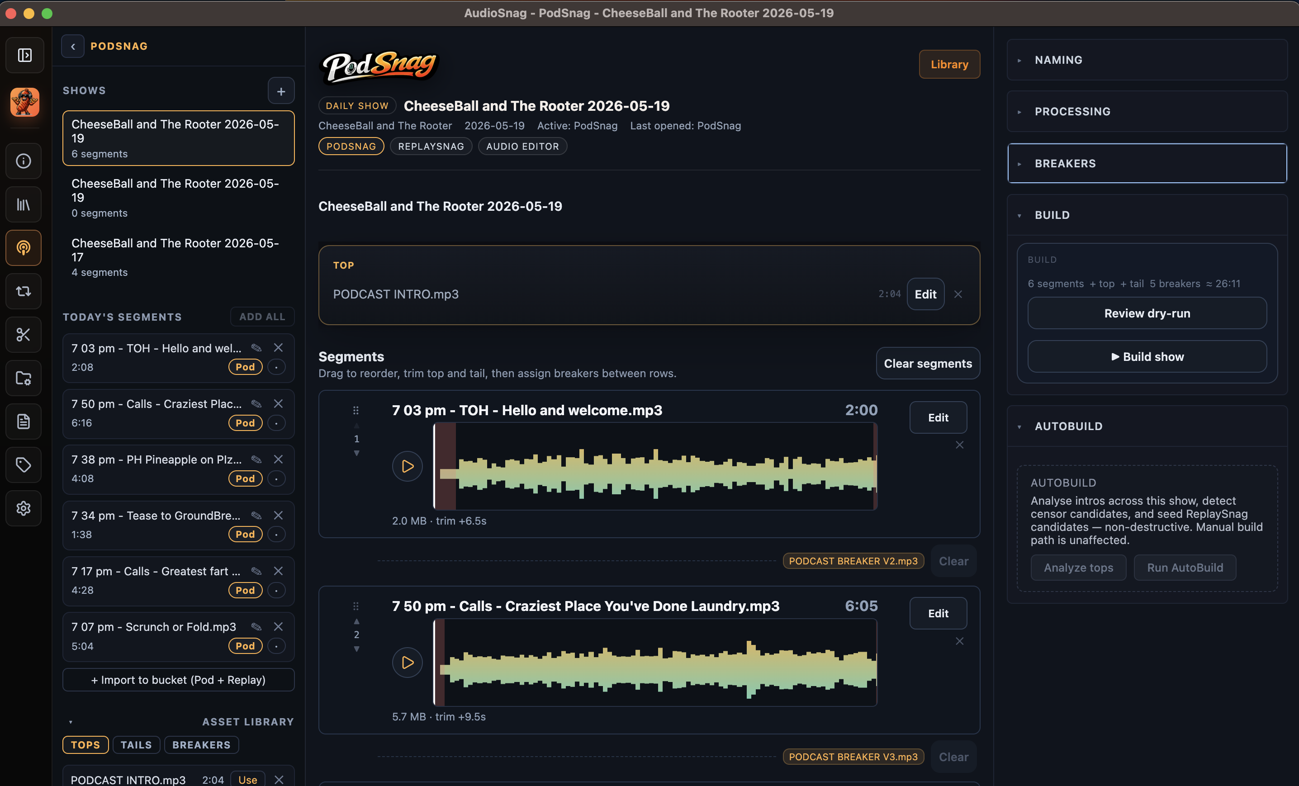The width and height of the screenshot is (1299, 786).
Task: Toggle the dot circle on '7 07 pm - Scrunch'
Action: (x=276, y=646)
